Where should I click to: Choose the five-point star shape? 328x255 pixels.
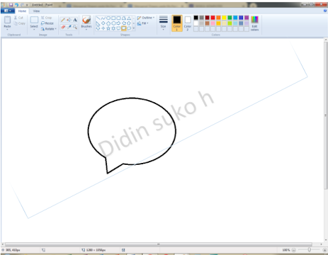[x=108, y=28]
